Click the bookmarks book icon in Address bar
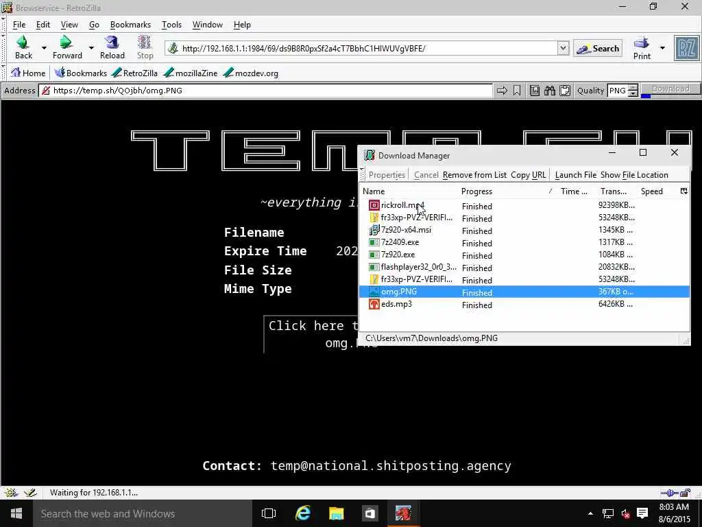The height and width of the screenshot is (527, 702). coord(535,91)
